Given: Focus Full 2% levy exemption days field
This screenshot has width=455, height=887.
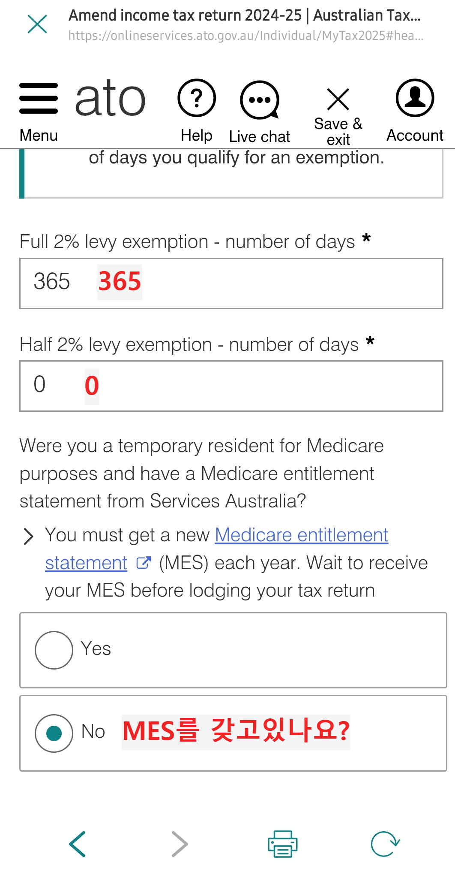Looking at the screenshot, I should point(231,283).
